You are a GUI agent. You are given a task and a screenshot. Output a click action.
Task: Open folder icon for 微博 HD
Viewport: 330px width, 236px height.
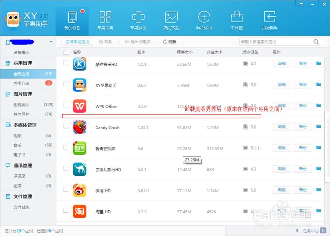click(x=319, y=190)
